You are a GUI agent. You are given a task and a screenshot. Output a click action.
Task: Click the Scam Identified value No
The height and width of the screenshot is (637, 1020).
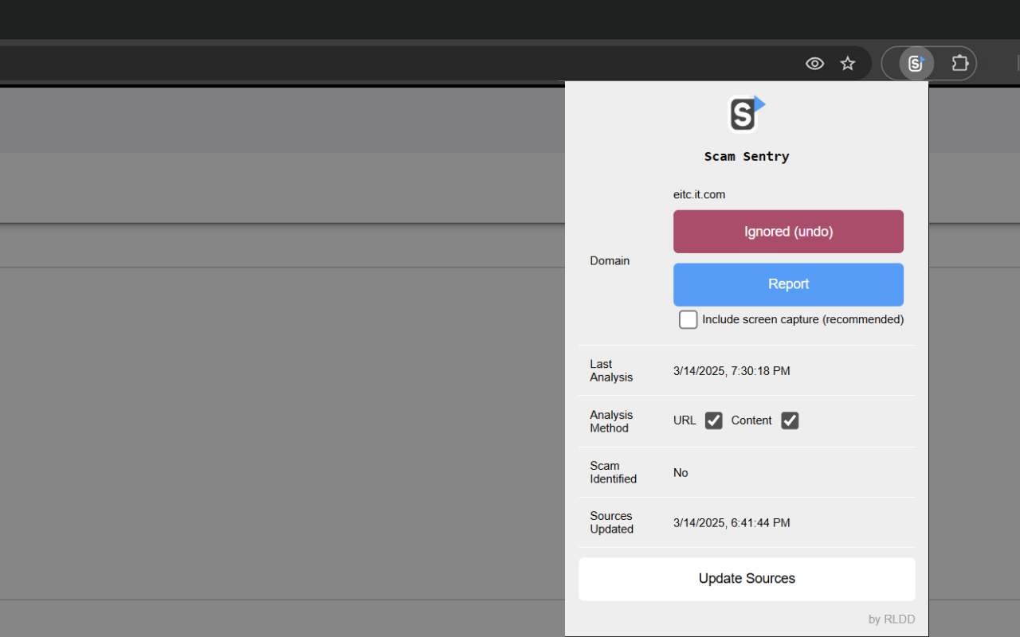click(681, 473)
